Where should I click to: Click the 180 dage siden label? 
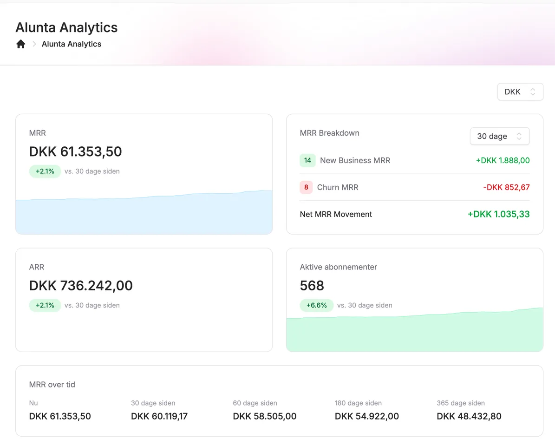pyautogui.click(x=358, y=403)
